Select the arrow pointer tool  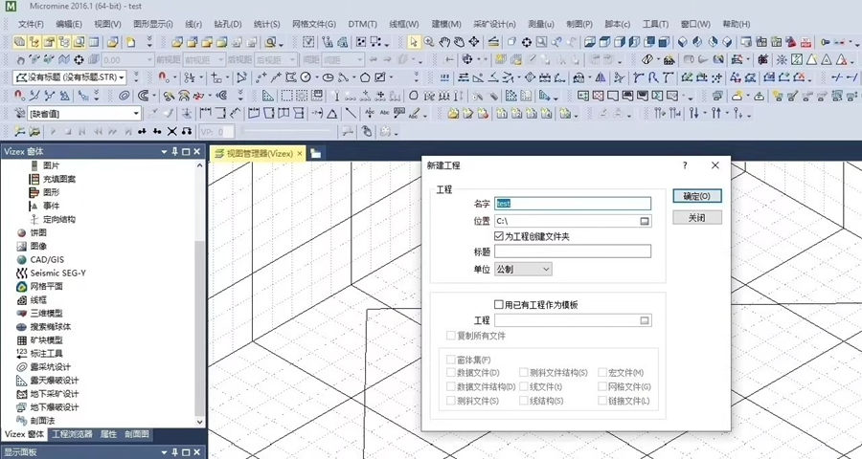tap(414, 42)
